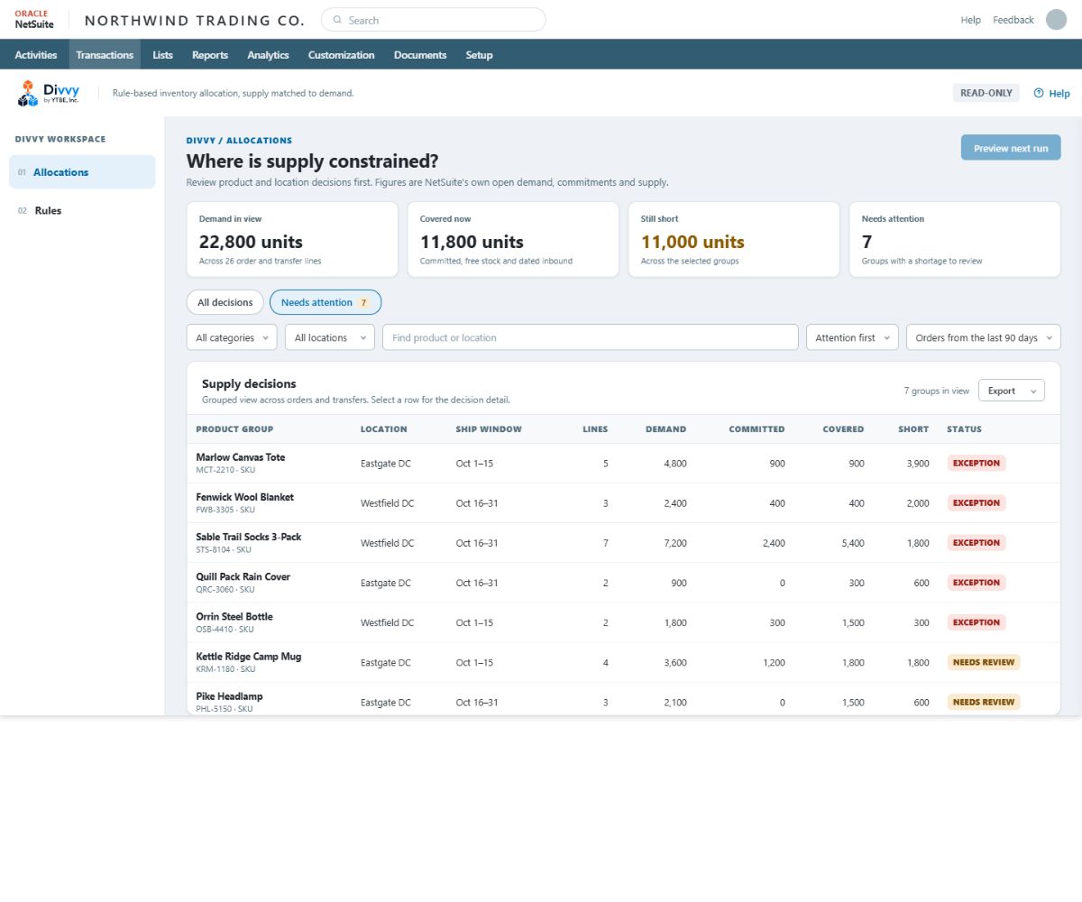Click the 3,900 short value for Marlow Canvas Tote

917,464
